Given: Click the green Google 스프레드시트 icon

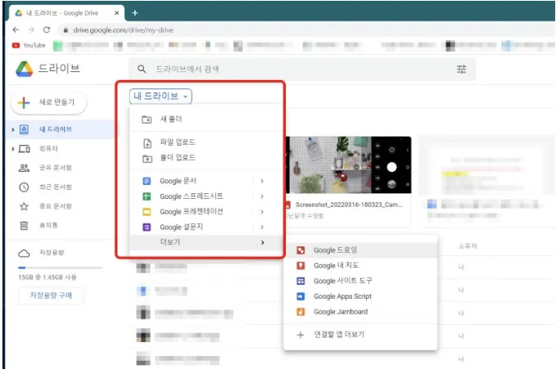Looking at the screenshot, I should pyautogui.click(x=147, y=196).
